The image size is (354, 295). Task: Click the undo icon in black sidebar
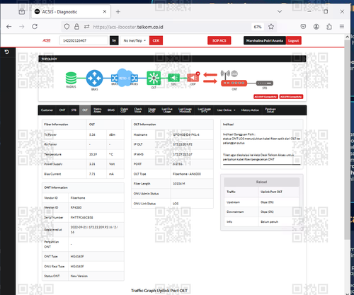pyautogui.click(x=6, y=52)
